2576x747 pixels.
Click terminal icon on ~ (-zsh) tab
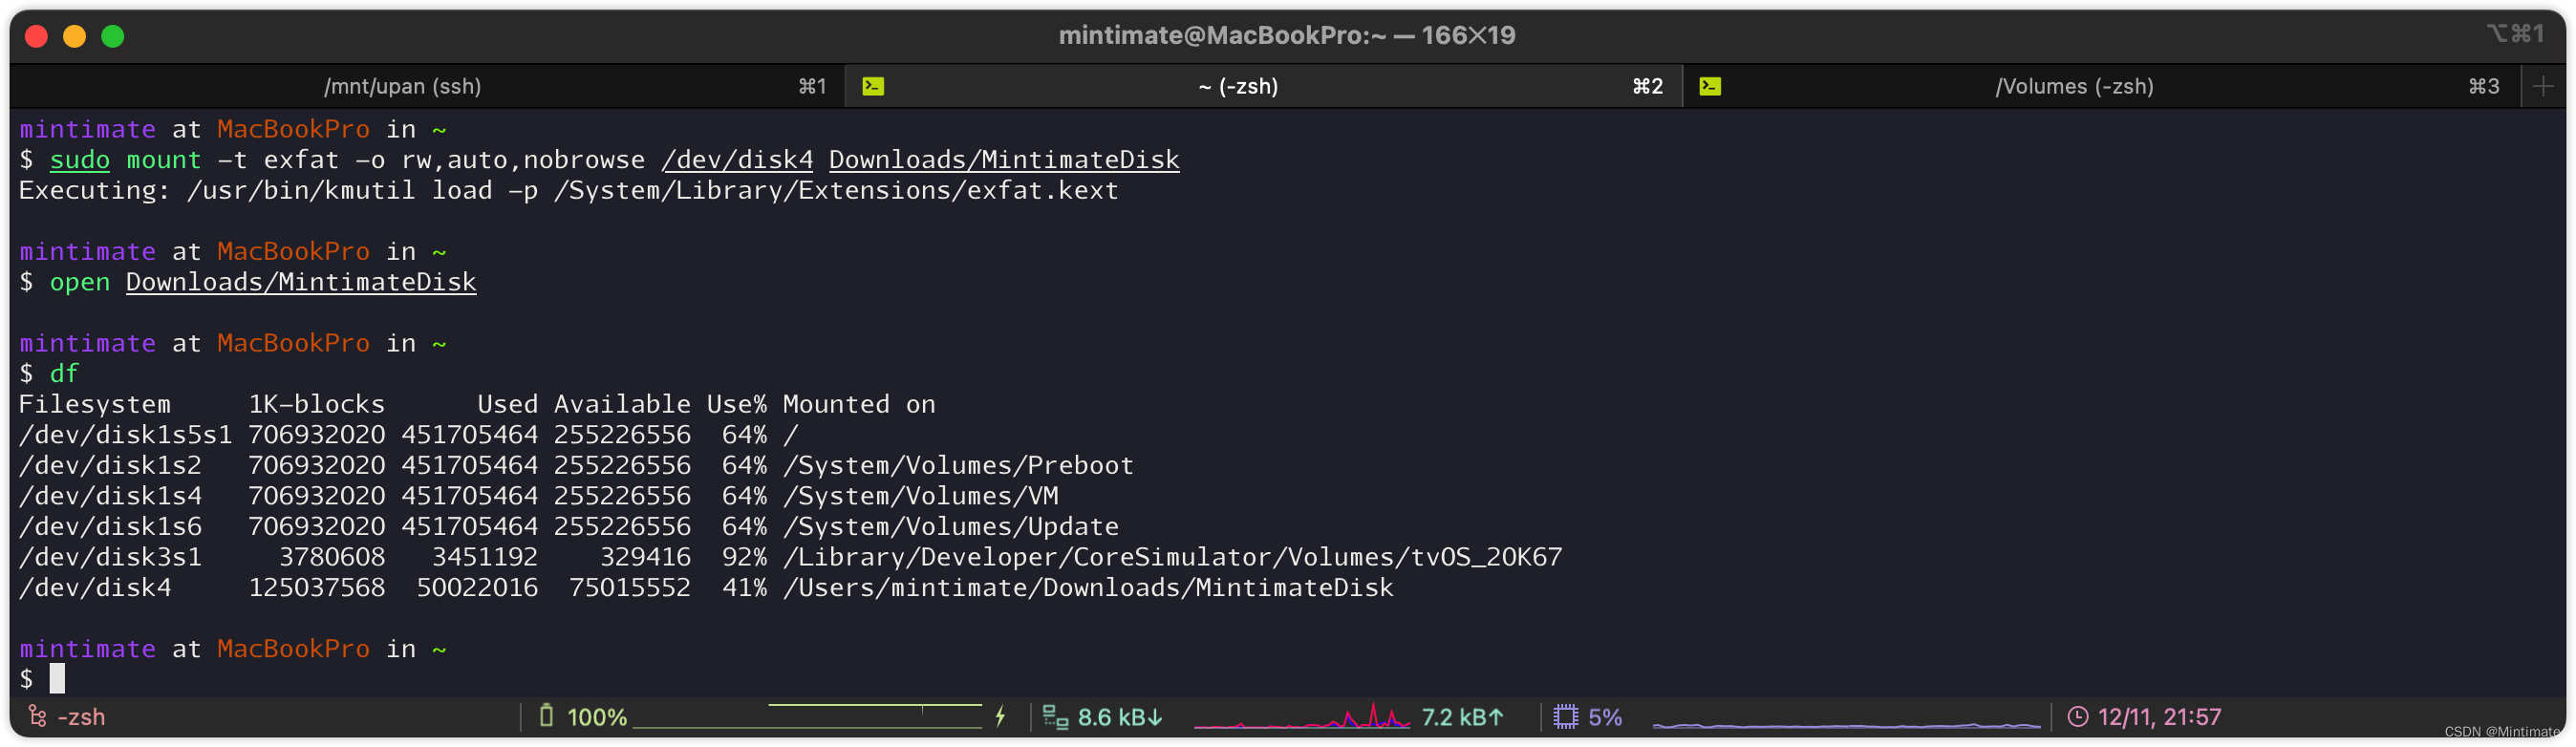point(873,86)
